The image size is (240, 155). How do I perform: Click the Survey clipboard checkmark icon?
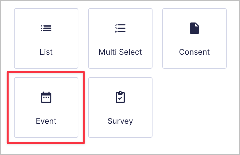(x=120, y=97)
